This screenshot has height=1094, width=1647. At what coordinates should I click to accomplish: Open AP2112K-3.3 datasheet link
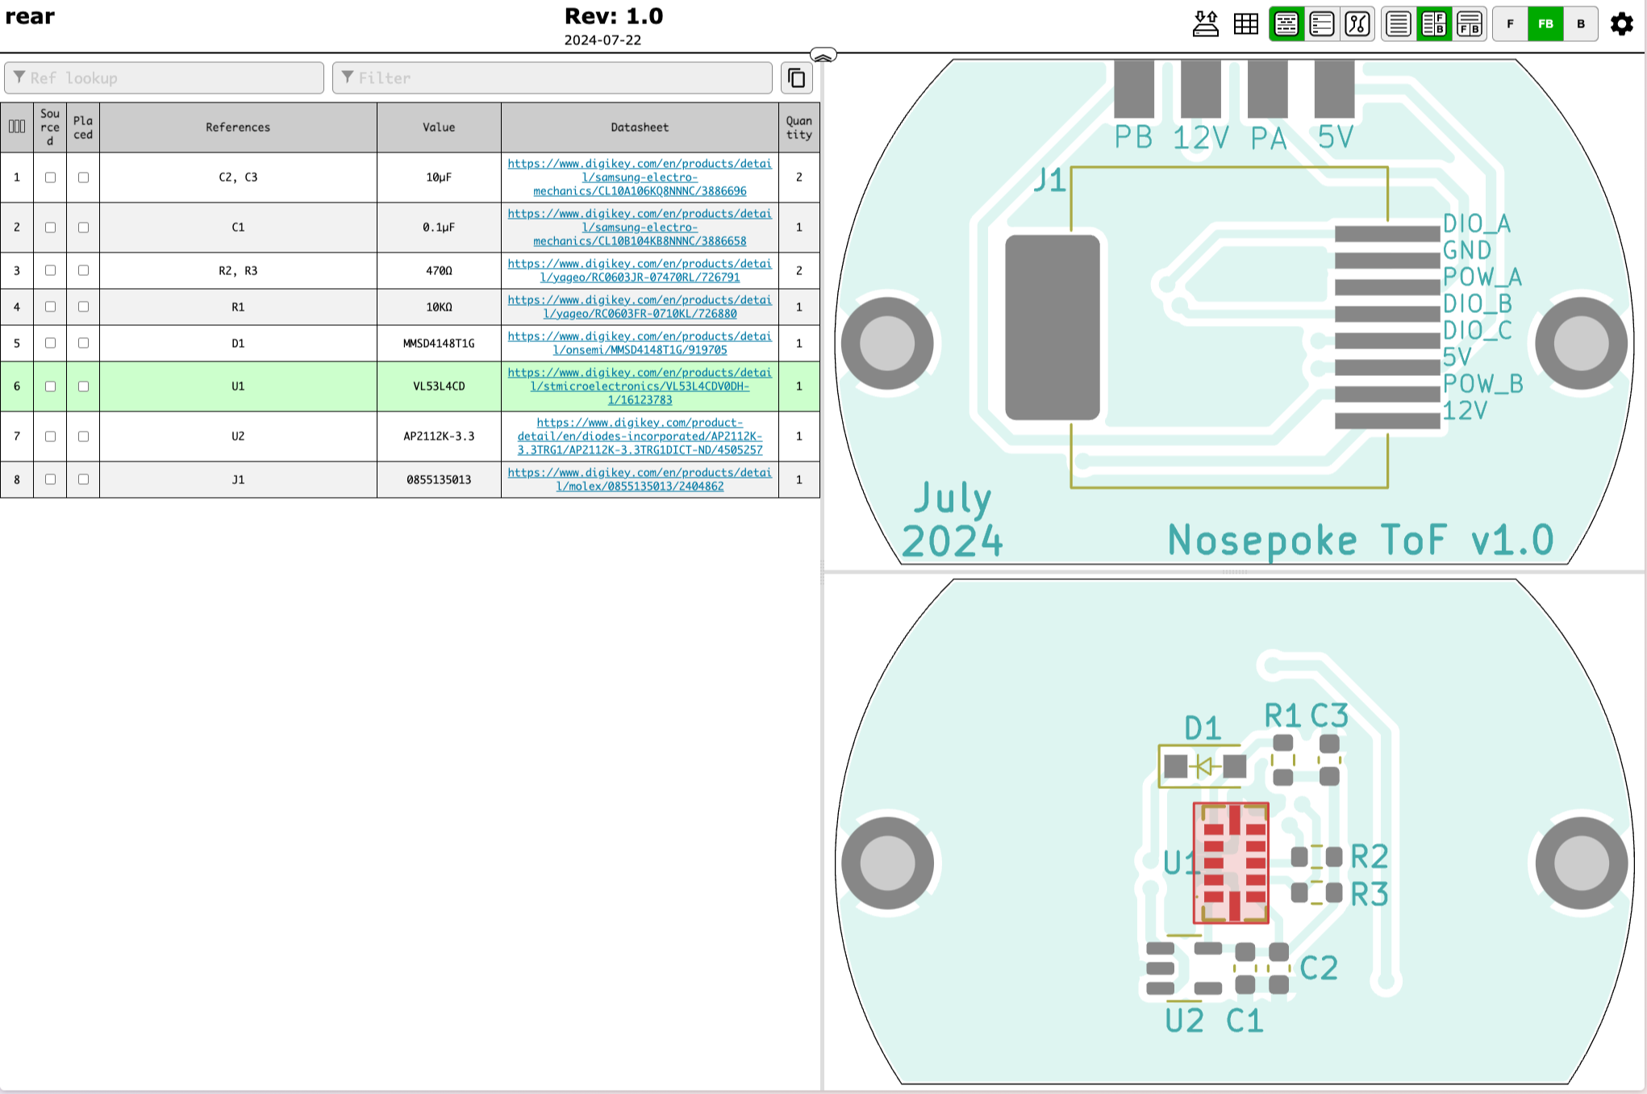pyautogui.click(x=640, y=436)
